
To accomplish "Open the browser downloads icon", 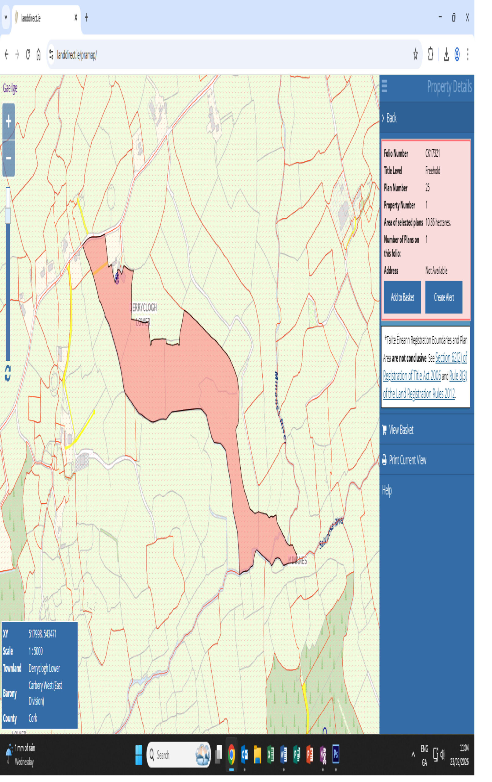I will 446,54.
